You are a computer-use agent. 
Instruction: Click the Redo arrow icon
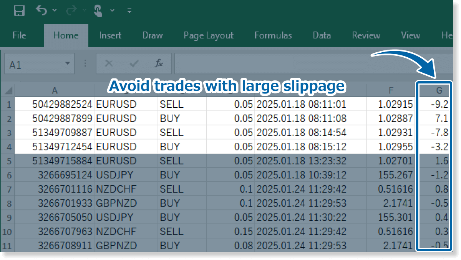[x=71, y=10]
